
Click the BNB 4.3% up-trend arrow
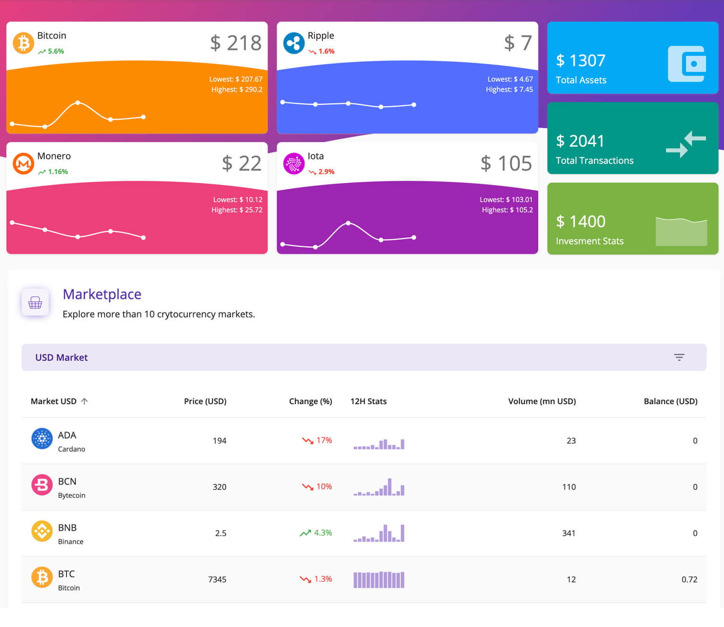pos(305,533)
